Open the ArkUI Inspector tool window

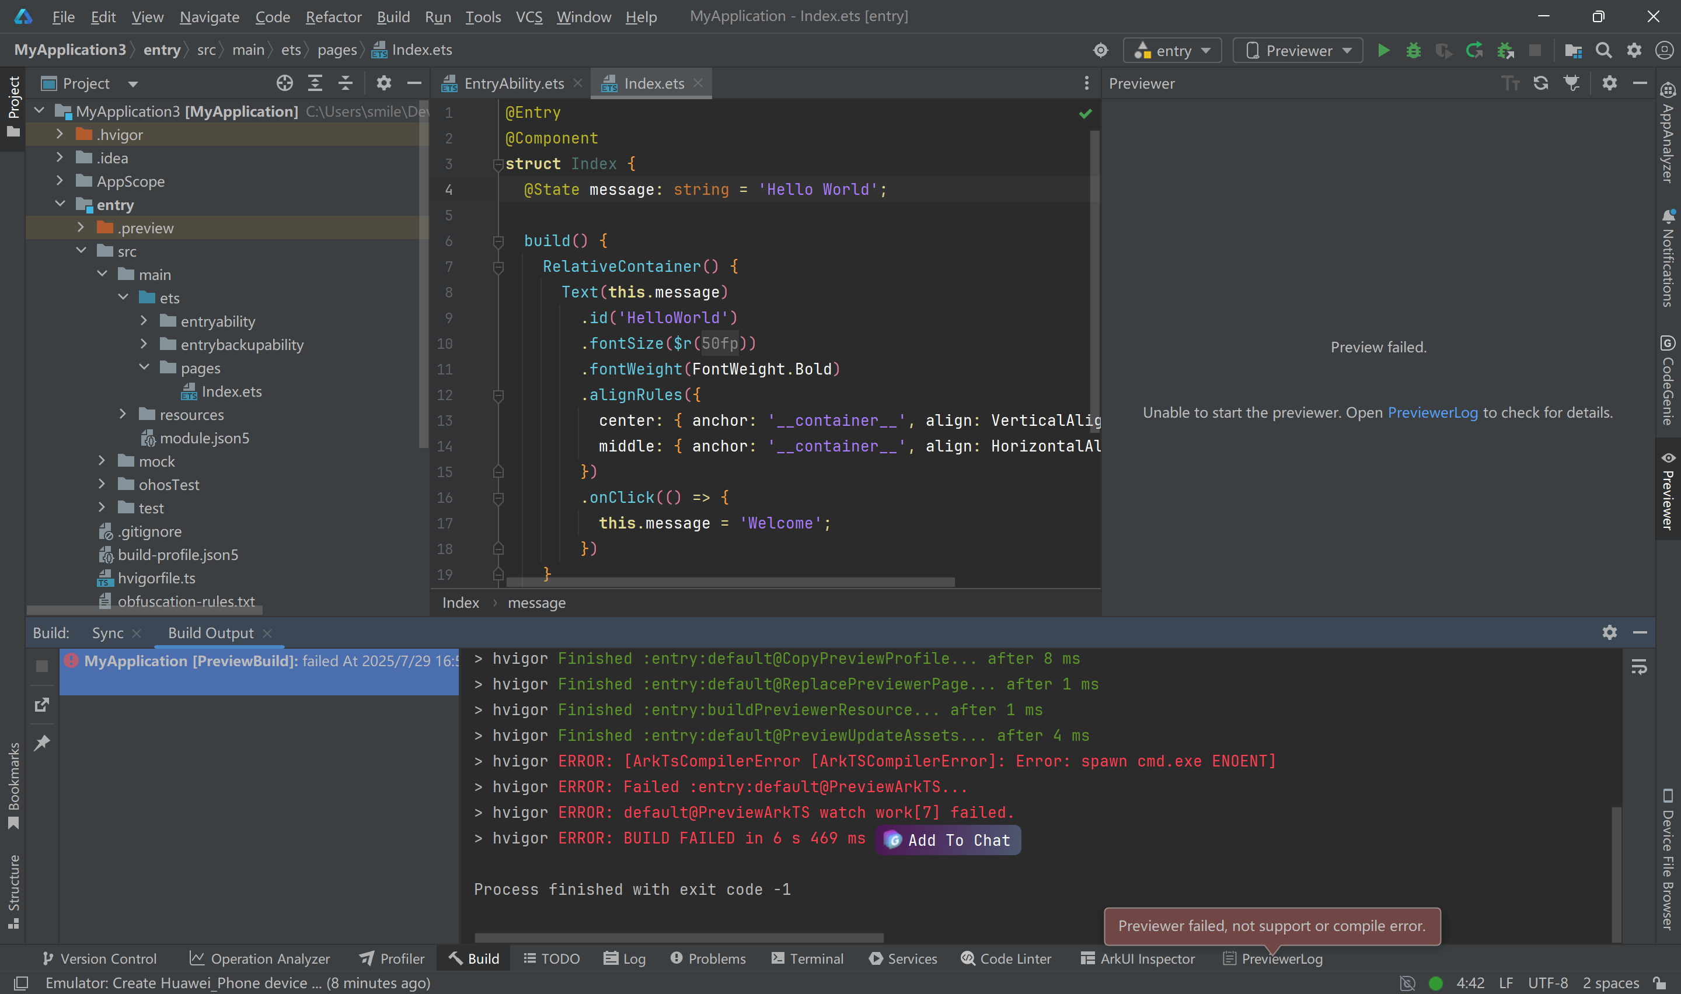click(x=1137, y=958)
